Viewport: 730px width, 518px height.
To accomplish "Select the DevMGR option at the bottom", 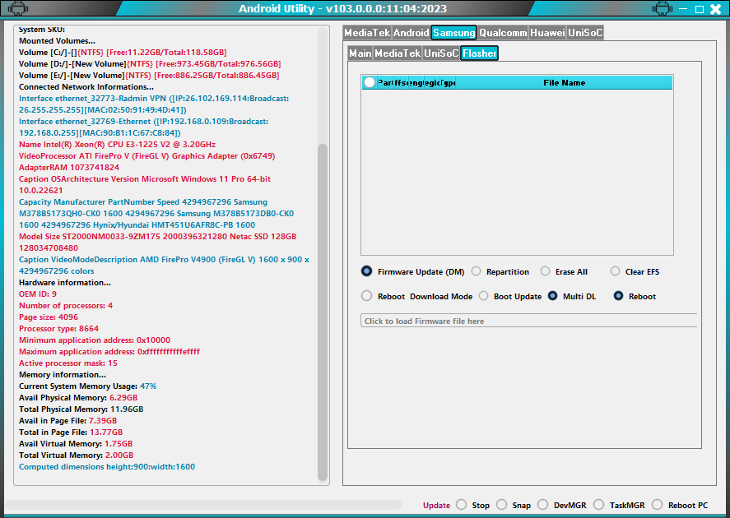I will (x=543, y=505).
